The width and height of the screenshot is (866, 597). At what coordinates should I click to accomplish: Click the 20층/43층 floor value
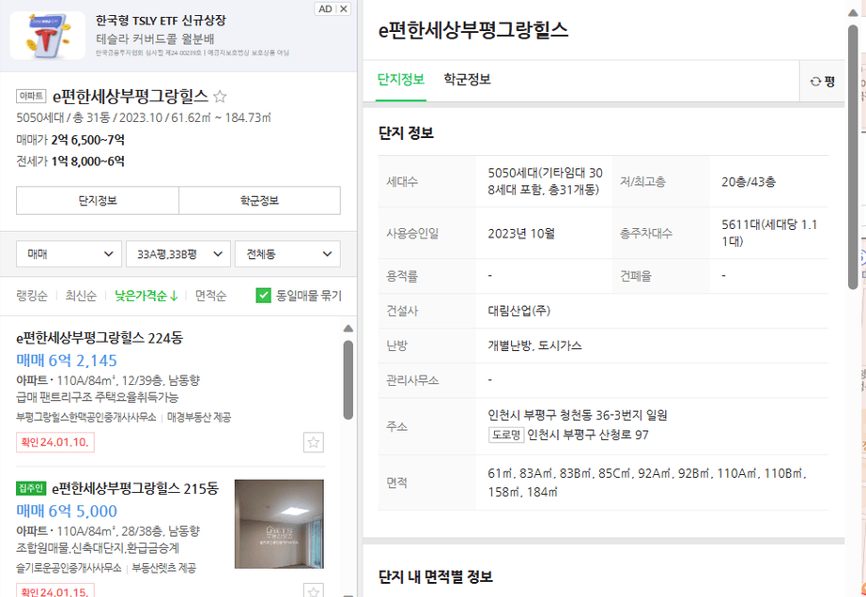(749, 181)
